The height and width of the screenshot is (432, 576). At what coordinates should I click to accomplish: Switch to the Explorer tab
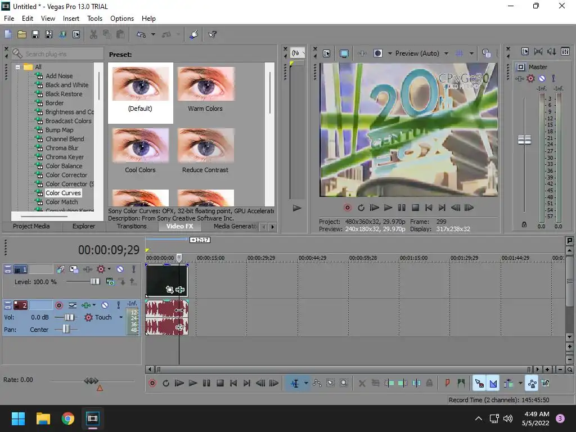tap(84, 226)
